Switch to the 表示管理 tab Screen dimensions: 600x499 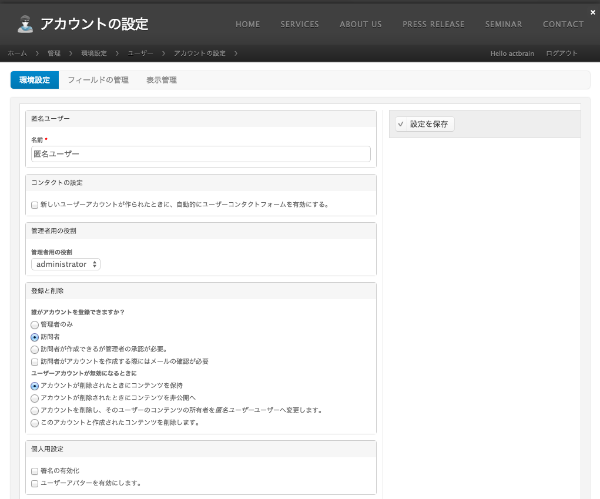click(161, 79)
